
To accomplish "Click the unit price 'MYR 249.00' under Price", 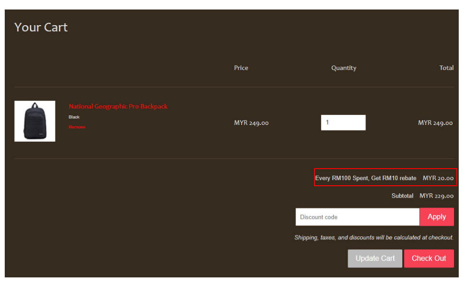I will point(251,123).
